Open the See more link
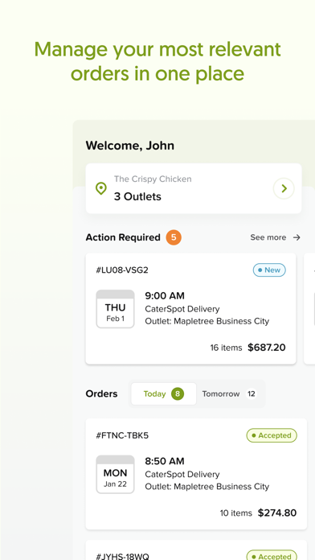Screen dimensions: 315x560 point(275,237)
